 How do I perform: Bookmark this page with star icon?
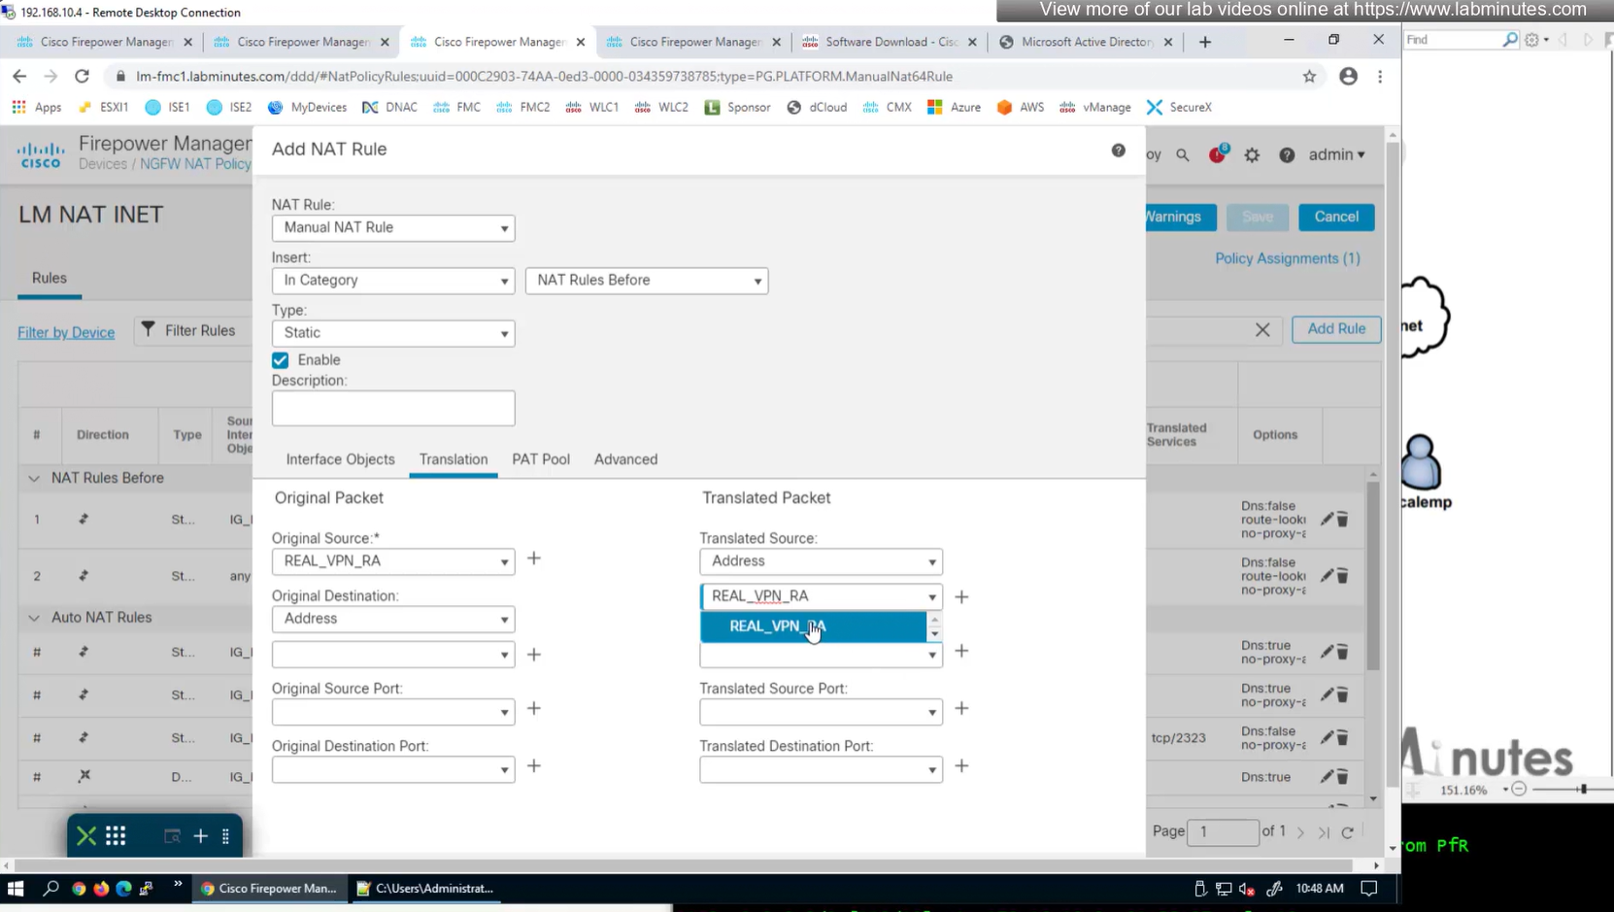click(1309, 77)
